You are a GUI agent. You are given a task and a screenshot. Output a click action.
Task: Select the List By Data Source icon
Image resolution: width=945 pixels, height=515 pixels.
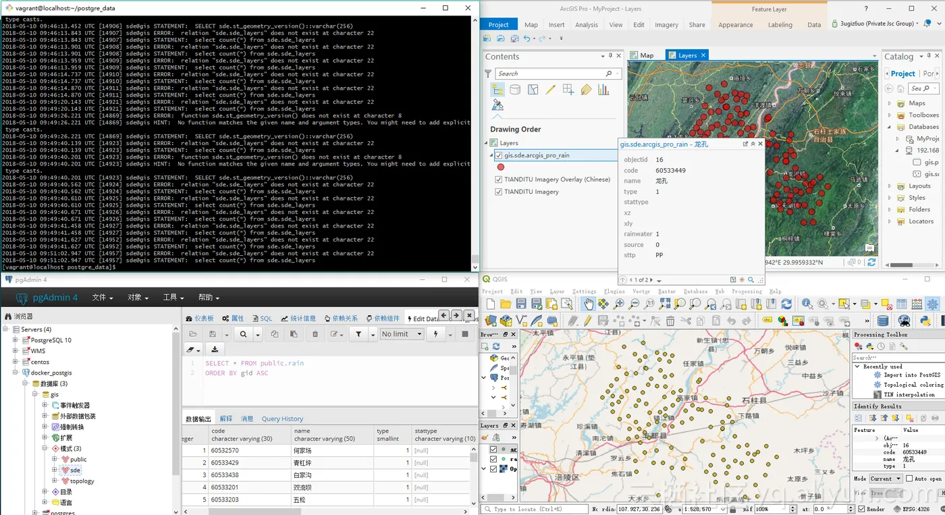515,90
